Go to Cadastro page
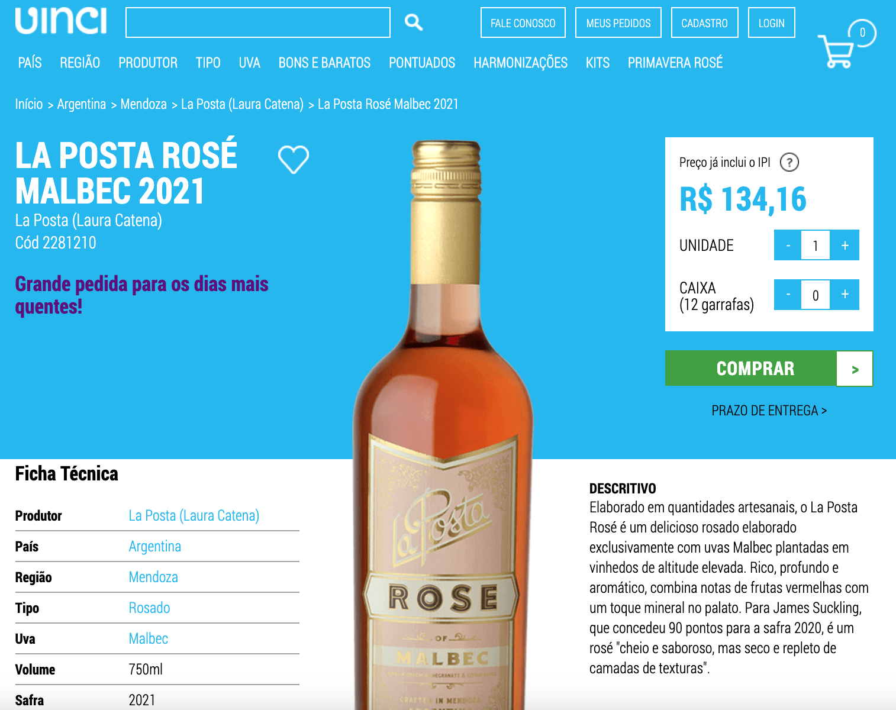The height and width of the screenshot is (710, 896). click(705, 22)
